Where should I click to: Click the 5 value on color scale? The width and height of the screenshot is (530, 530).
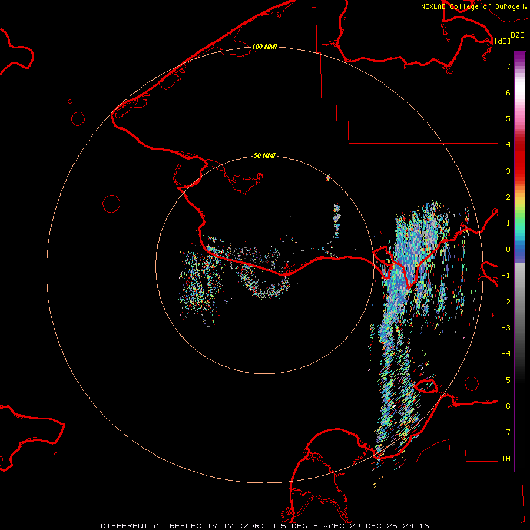(508, 118)
